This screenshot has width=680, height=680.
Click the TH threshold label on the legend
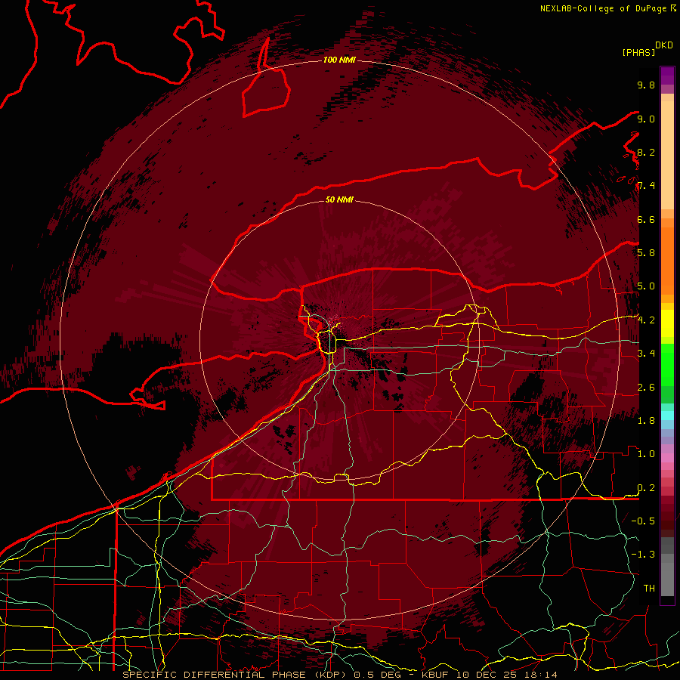click(x=649, y=588)
